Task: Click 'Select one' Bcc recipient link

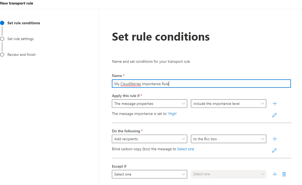Action: (186, 149)
